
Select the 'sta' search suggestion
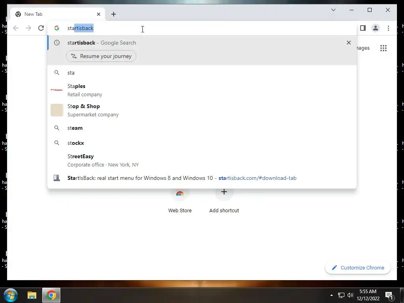click(202, 73)
